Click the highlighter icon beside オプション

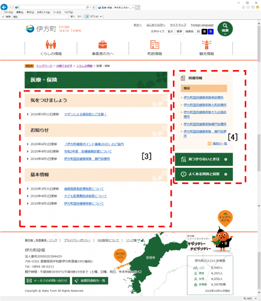coord(87,17)
